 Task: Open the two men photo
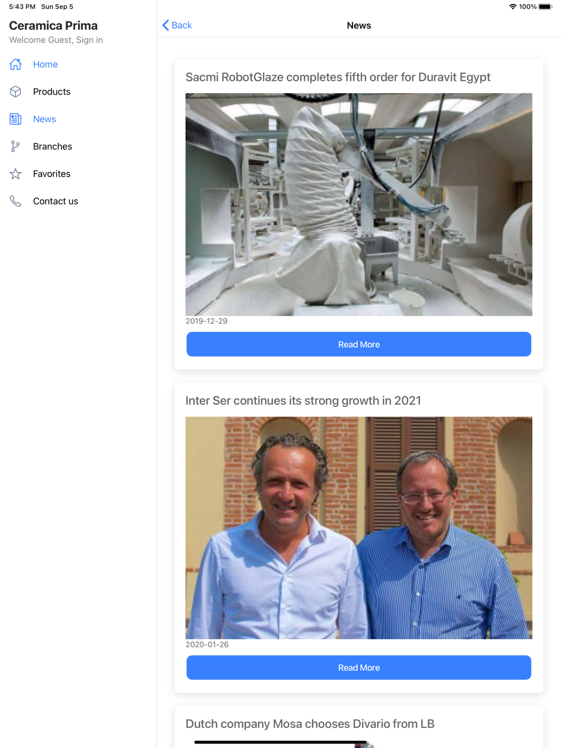(x=359, y=528)
